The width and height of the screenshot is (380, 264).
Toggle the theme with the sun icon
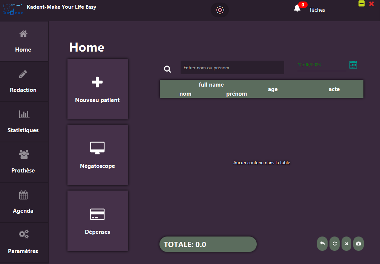coord(219,10)
